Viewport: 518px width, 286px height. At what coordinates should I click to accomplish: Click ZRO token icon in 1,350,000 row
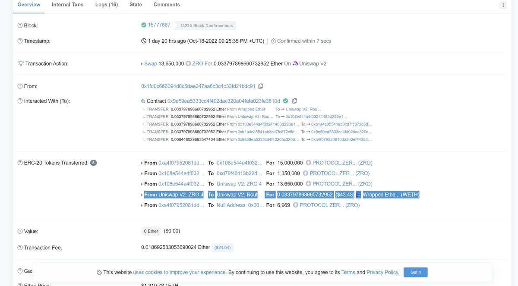click(x=306, y=173)
